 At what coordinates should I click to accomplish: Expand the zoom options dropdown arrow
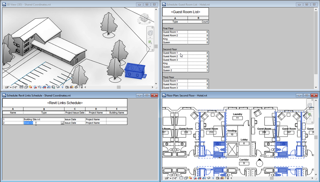click(150, 47)
